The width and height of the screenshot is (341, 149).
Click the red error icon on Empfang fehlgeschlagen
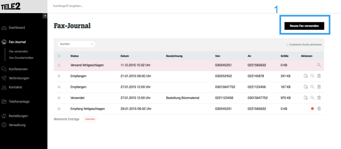pyautogui.click(x=313, y=108)
